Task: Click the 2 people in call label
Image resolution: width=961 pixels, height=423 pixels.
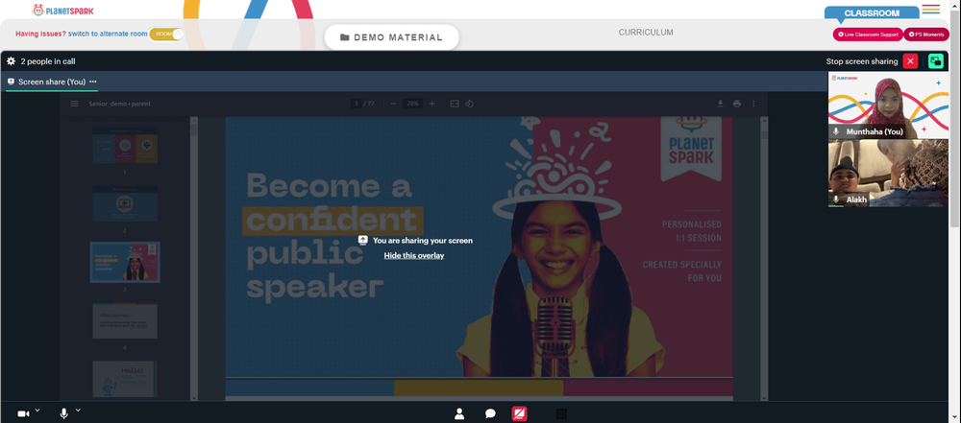Action: [x=48, y=61]
